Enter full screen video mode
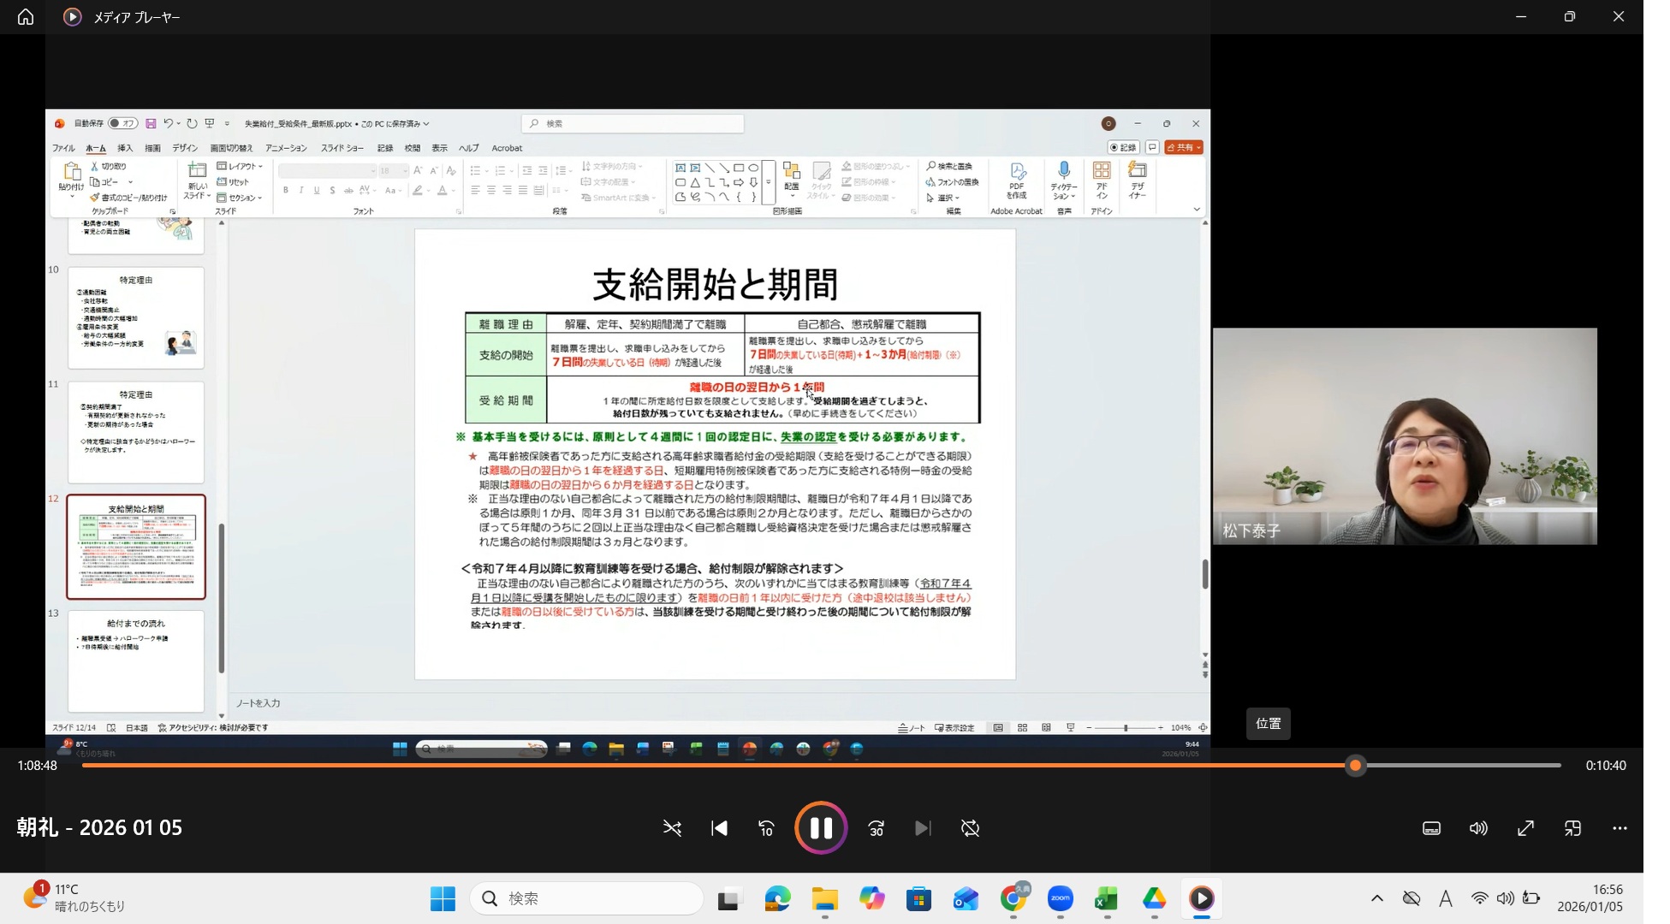The image size is (1670, 924). [1525, 828]
